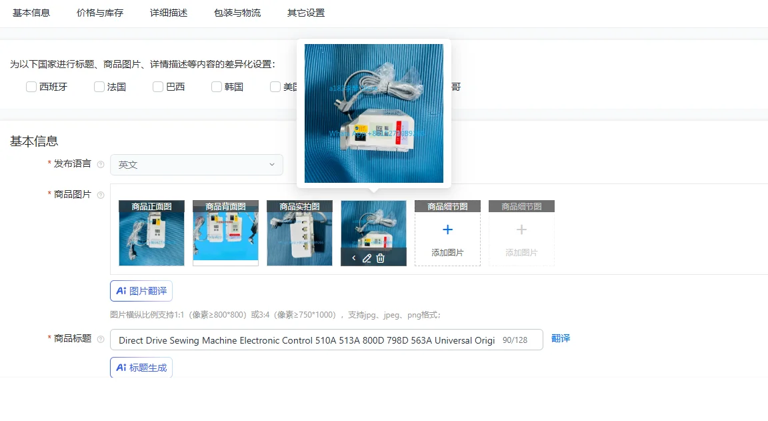Click the AI 图片翻译 button
Screen dimensions: 768x421
click(x=141, y=291)
